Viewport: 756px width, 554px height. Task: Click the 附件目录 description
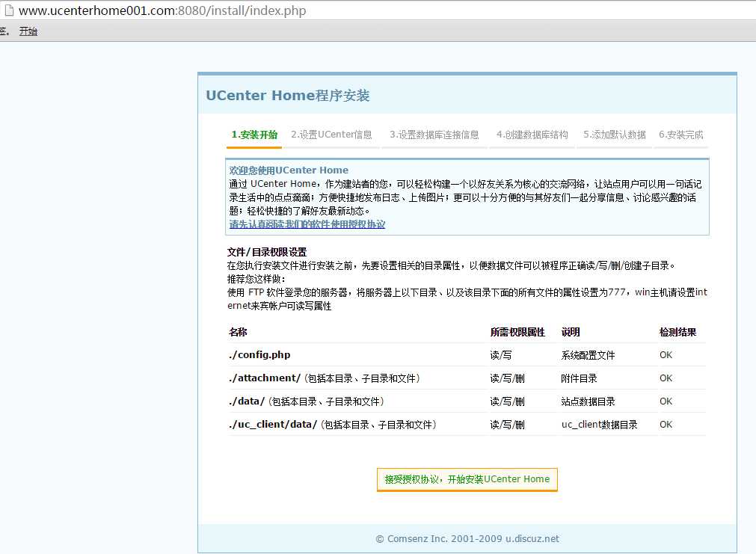pos(579,378)
